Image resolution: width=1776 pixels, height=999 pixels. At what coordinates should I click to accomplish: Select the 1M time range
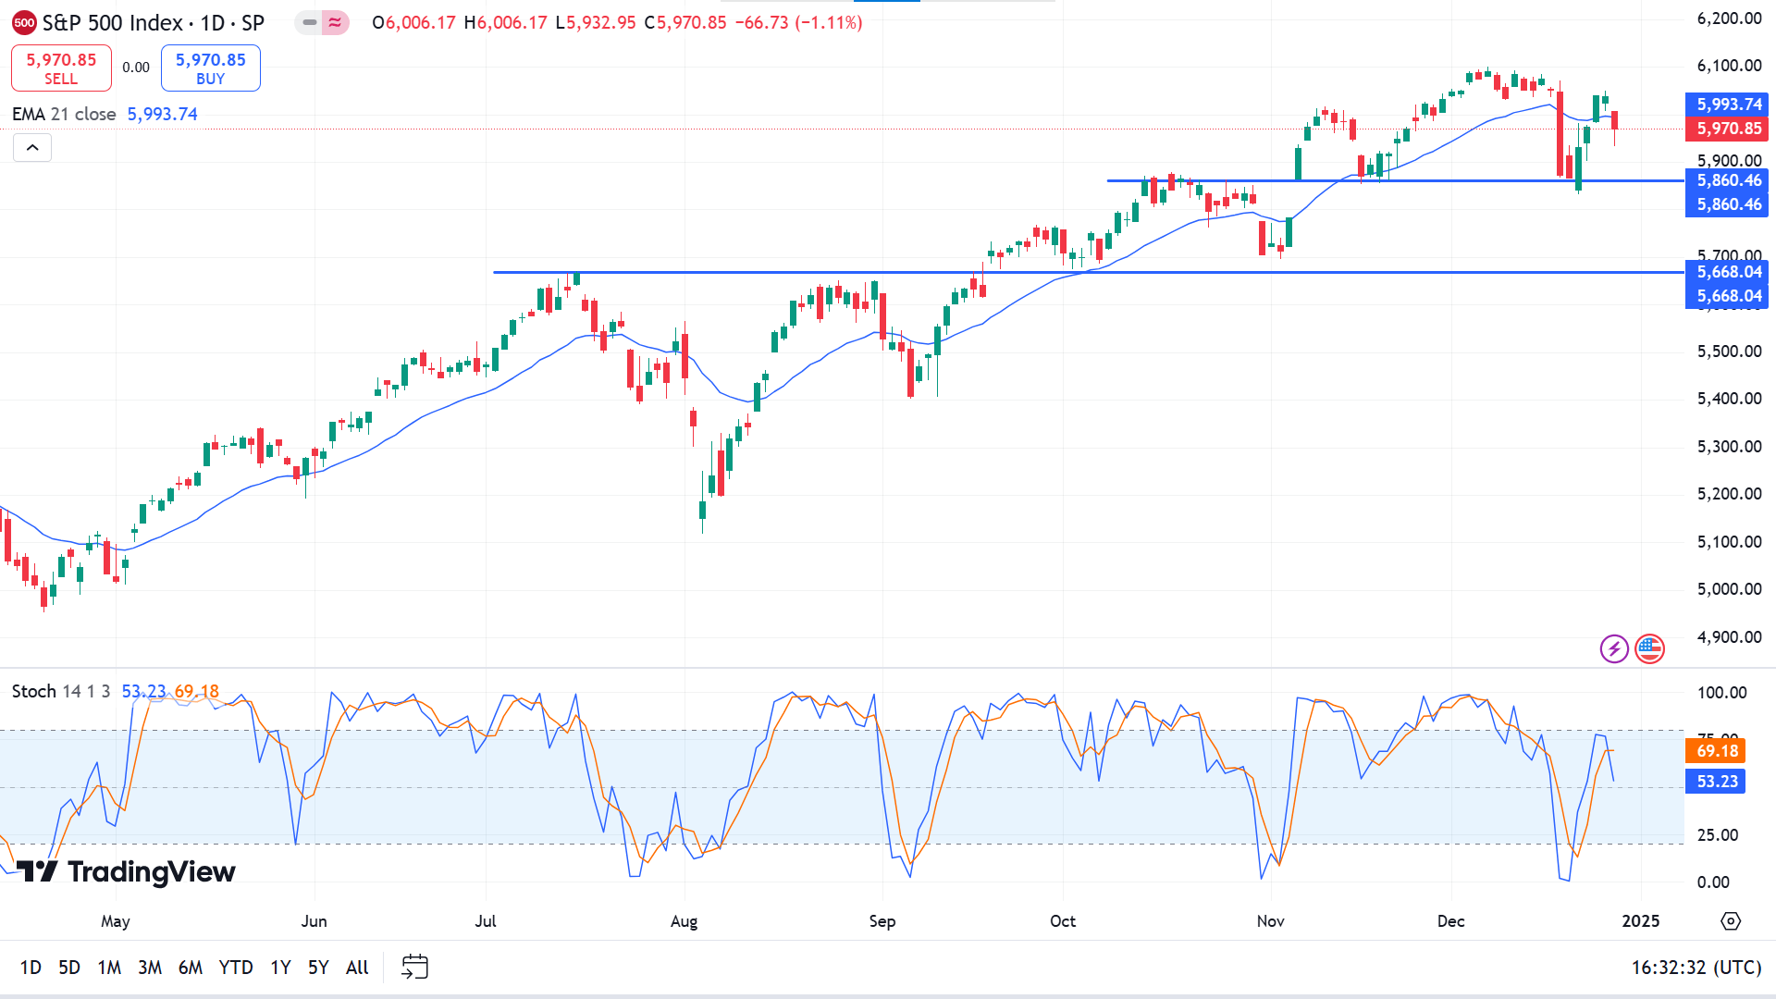click(109, 968)
